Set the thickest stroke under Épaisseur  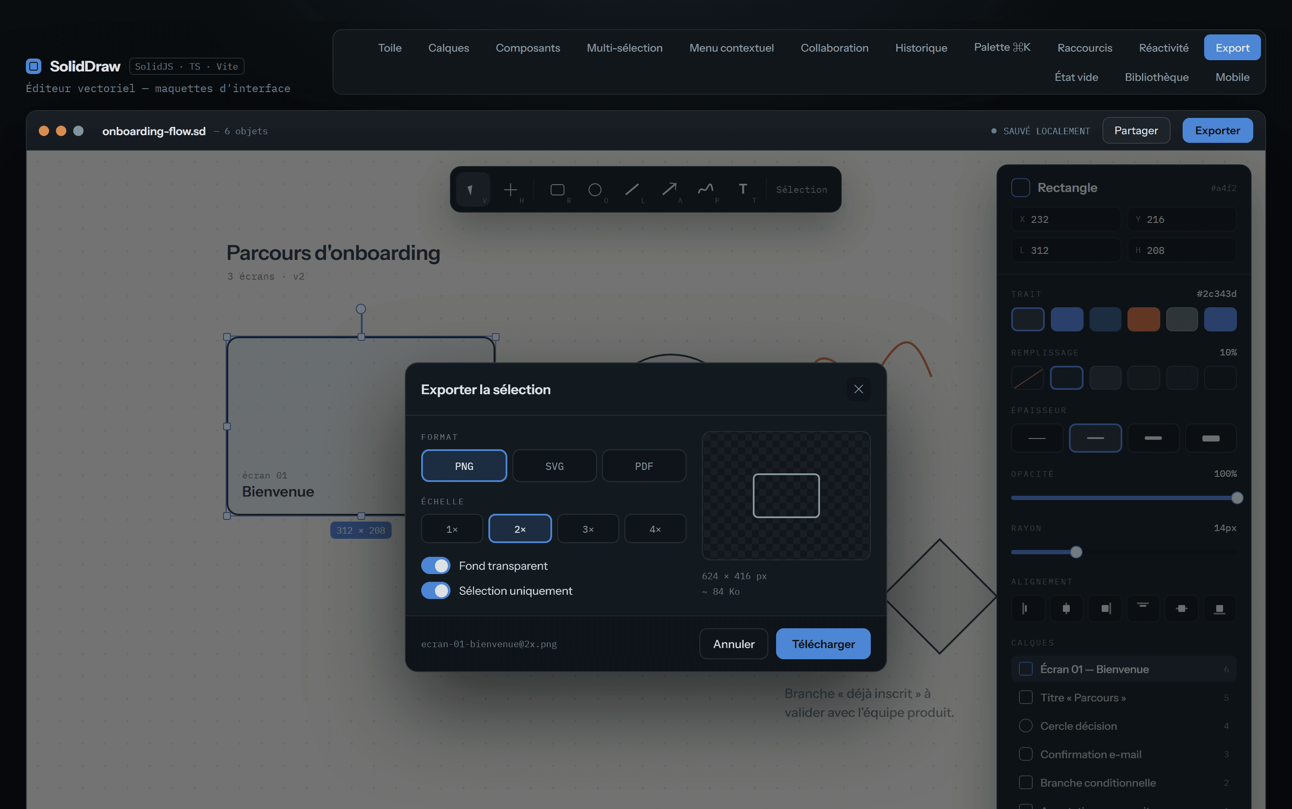point(1211,438)
